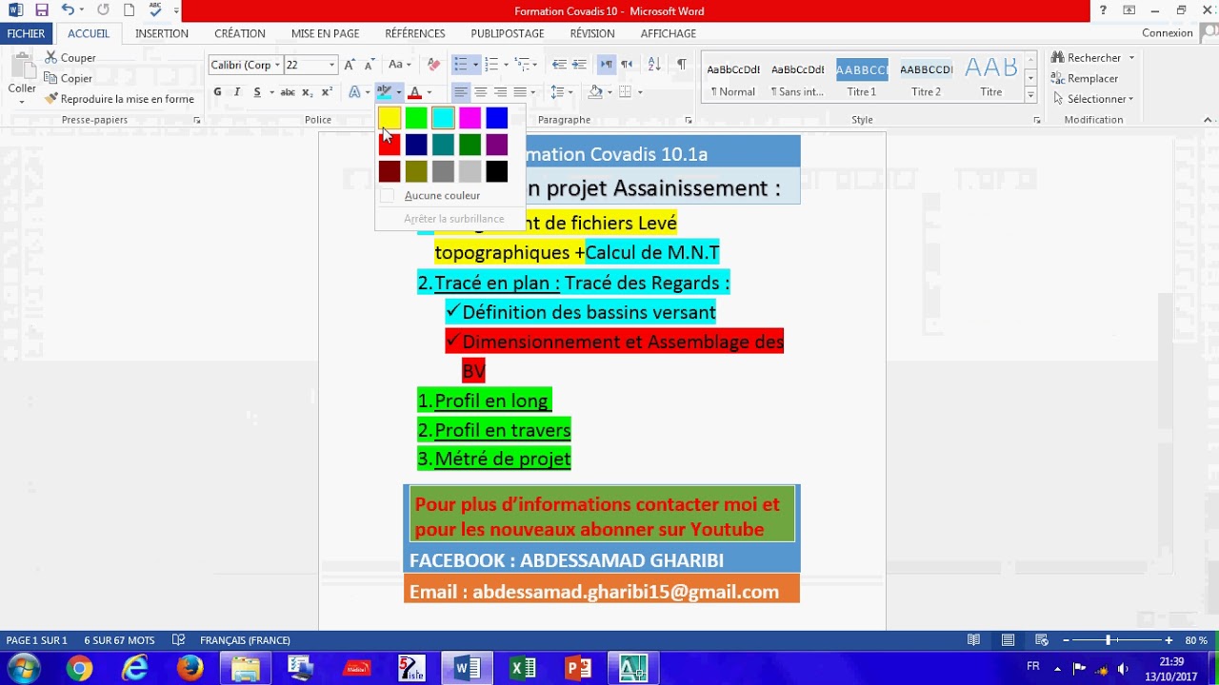
Task: Switch to the AFFICHAGE tab
Action: click(x=669, y=33)
